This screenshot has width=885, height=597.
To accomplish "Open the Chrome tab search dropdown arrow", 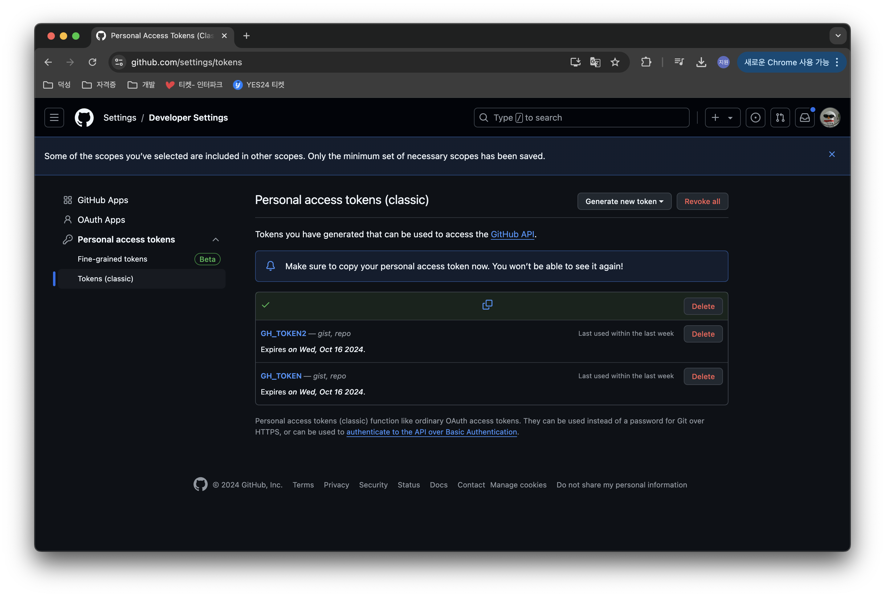I will coord(838,36).
